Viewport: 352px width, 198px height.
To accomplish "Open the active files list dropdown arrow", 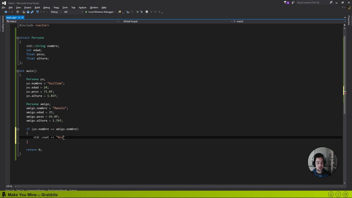I will coord(345,18).
